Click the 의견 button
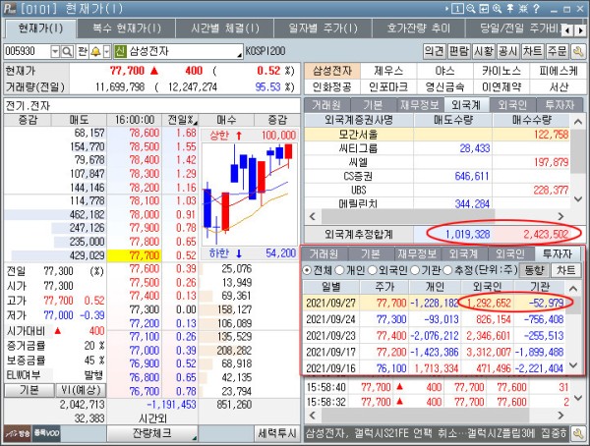Screen dimensions: 590x446 [434, 51]
